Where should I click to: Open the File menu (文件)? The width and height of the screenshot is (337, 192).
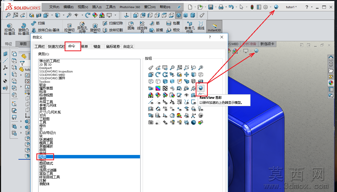(54, 7)
